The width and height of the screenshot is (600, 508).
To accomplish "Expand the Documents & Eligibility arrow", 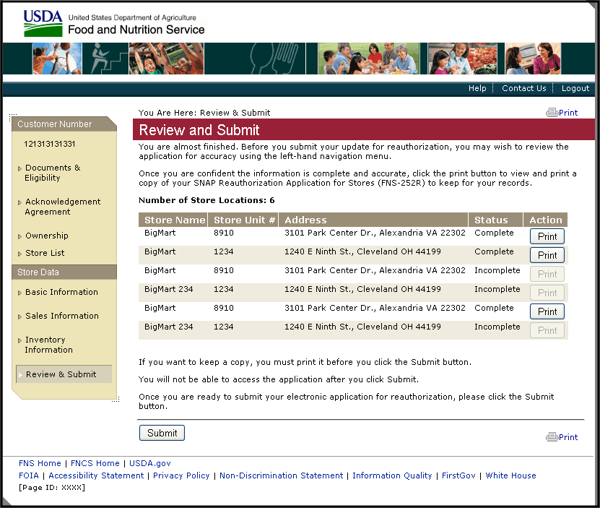I will click(x=19, y=169).
